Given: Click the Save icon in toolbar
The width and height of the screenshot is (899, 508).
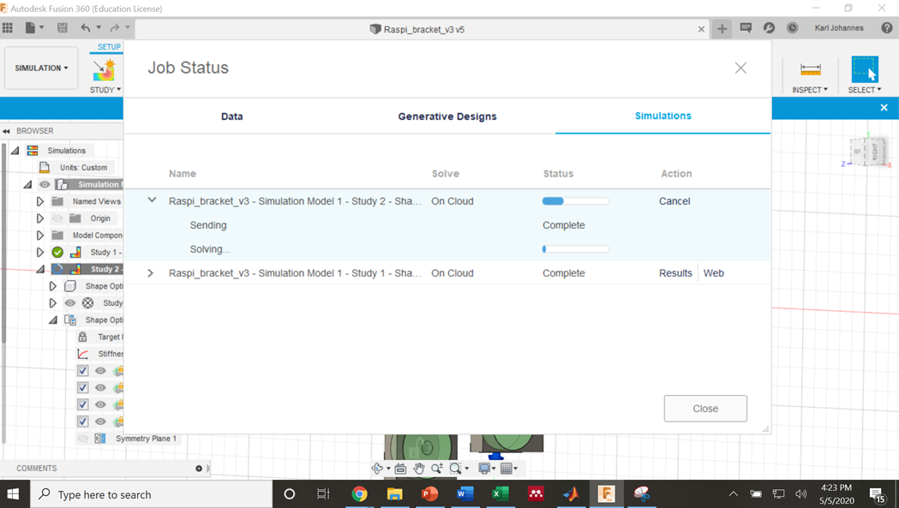Looking at the screenshot, I should tap(63, 27).
